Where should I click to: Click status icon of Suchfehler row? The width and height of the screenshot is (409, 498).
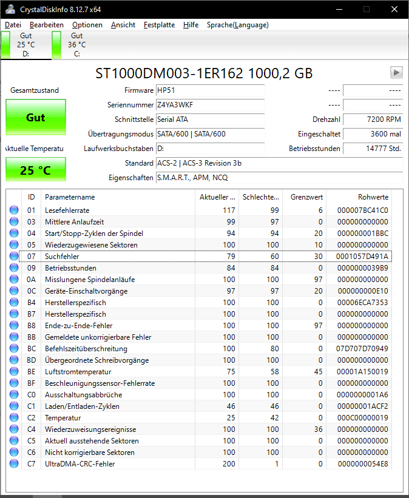14,256
